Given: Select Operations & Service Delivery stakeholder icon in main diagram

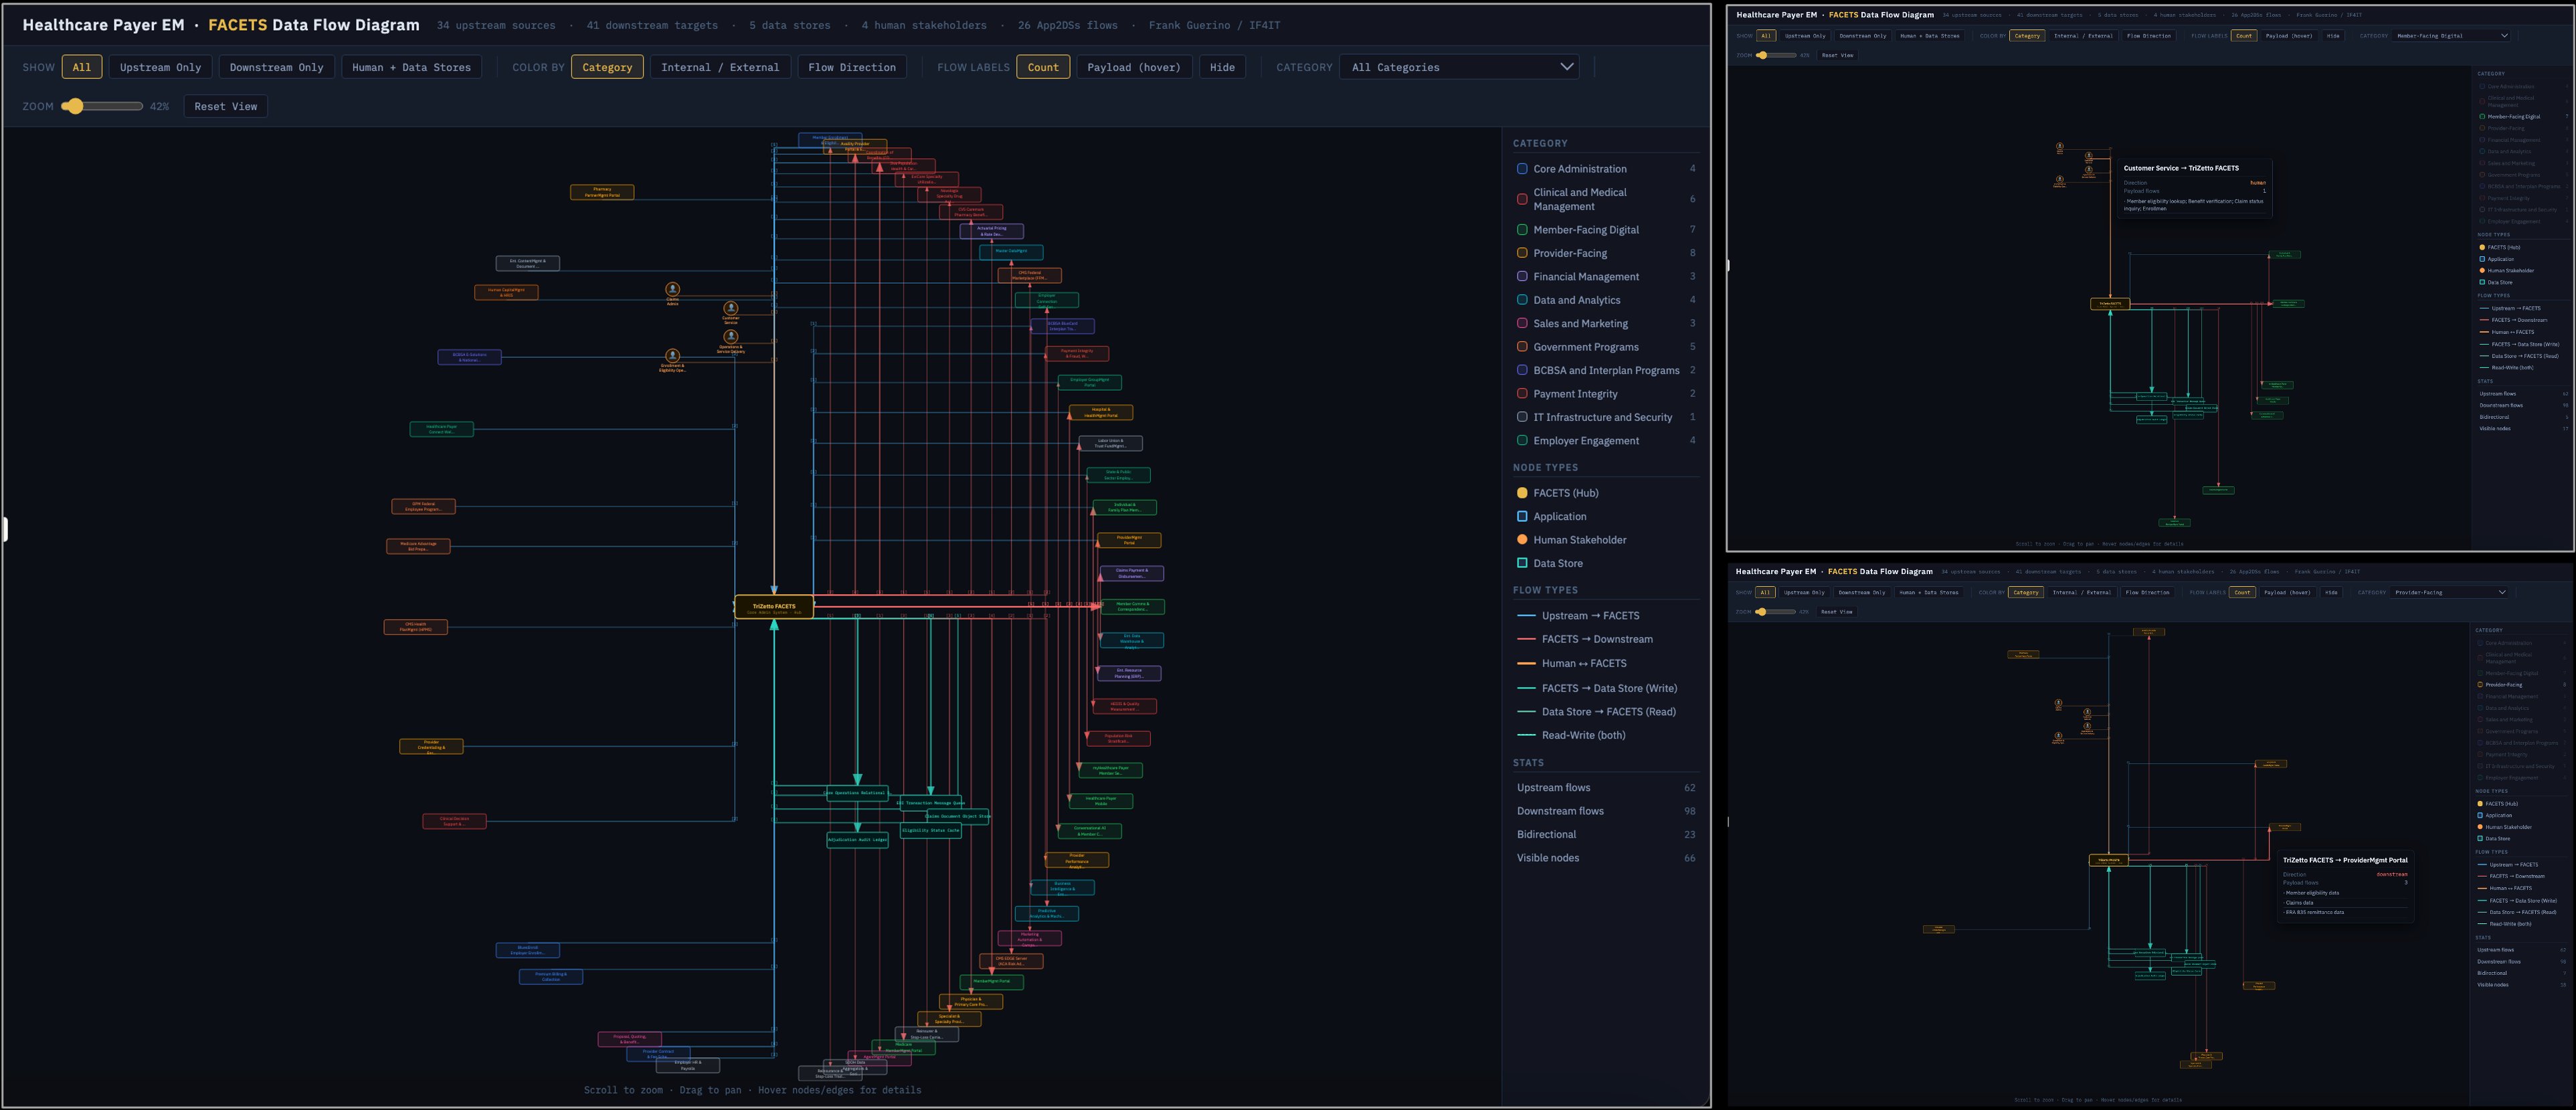Looking at the screenshot, I should coord(731,337).
